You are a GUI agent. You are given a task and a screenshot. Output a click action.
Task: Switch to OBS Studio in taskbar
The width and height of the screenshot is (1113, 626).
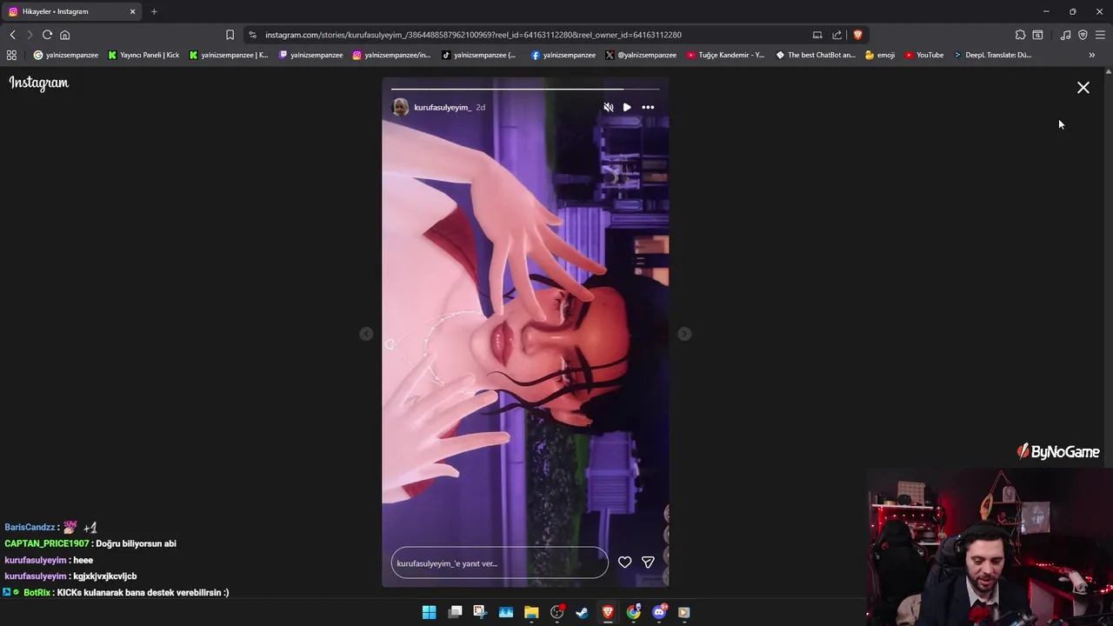tap(557, 612)
